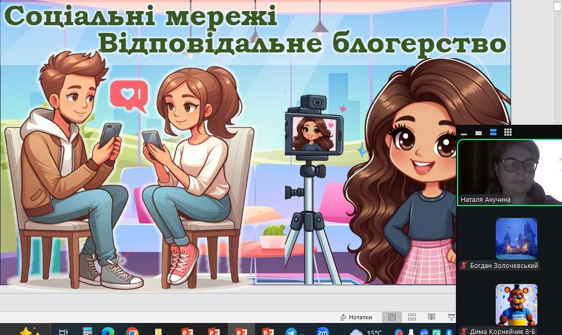The width and height of the screenshot is (562, 335).
Task: Switch to Zoom app in taskbar
Action: [322, 331]
